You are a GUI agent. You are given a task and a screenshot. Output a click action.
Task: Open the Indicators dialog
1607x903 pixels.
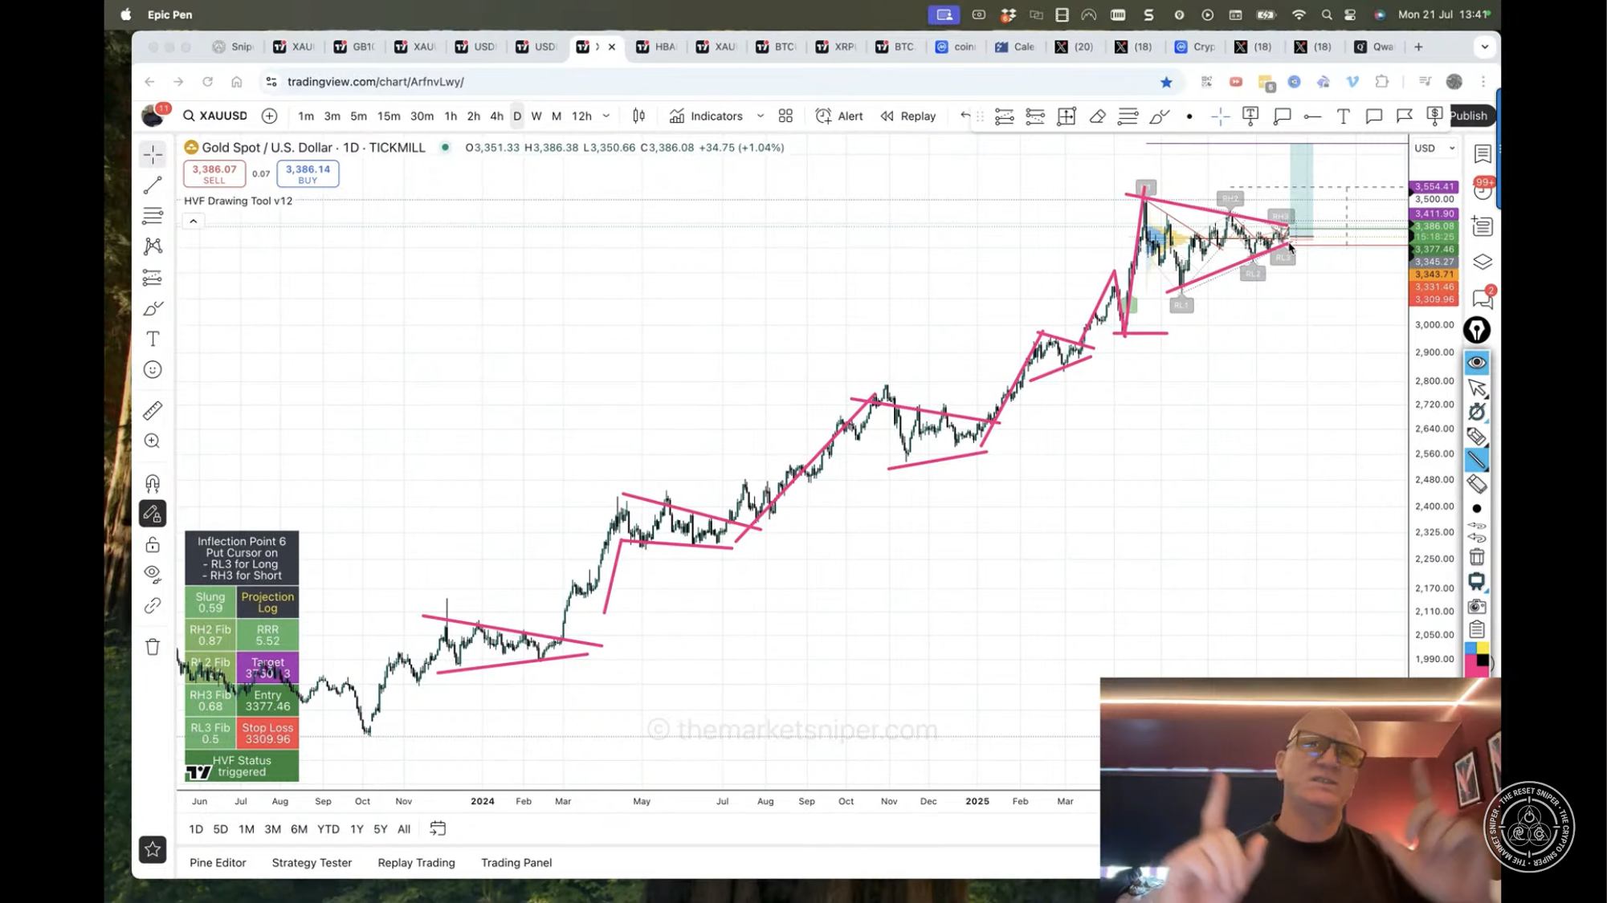(706, 116)
